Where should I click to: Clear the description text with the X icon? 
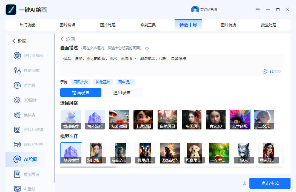pos(265,71)
